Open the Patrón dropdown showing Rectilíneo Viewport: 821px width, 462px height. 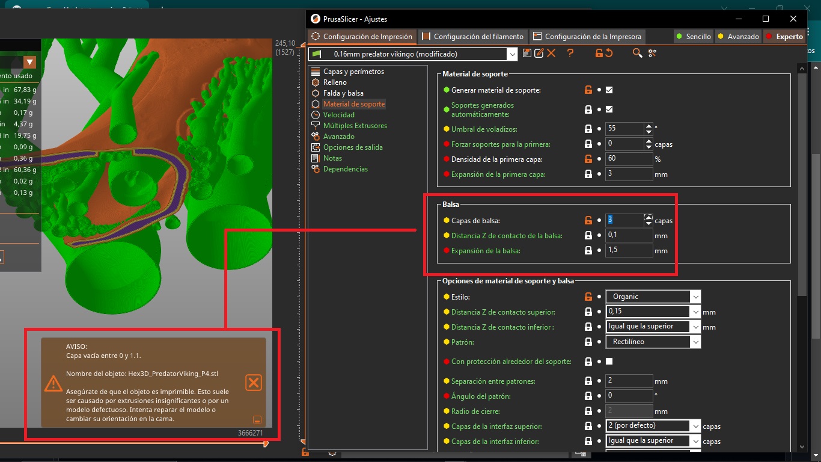tap(653, 342)
